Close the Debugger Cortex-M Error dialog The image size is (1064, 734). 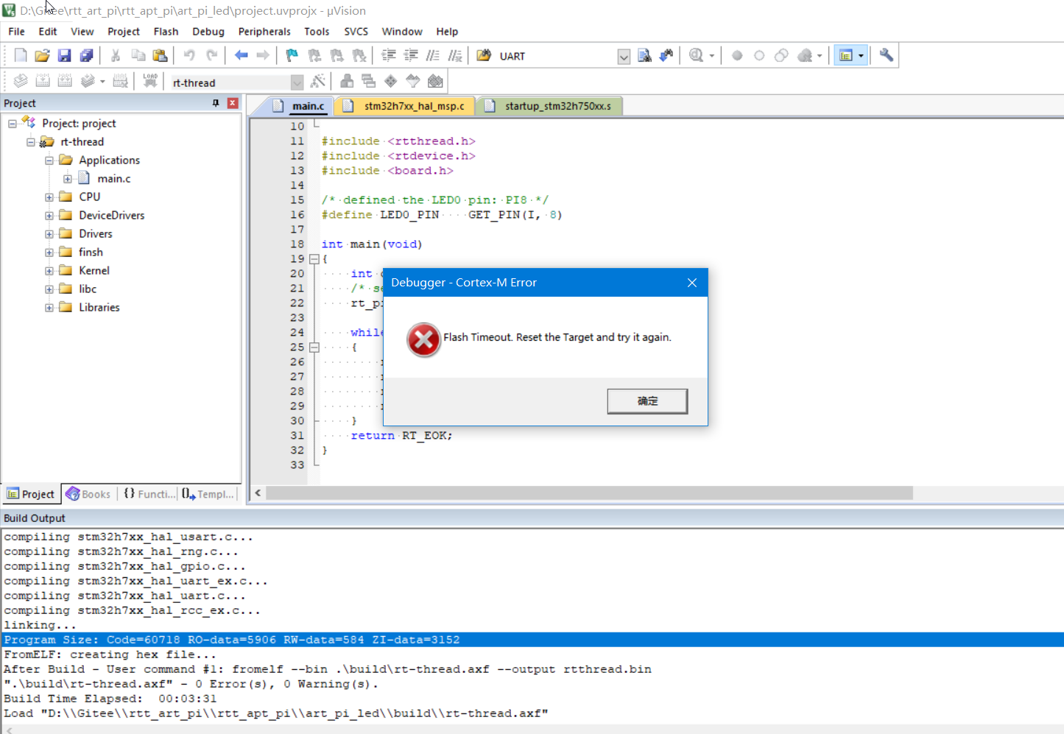coord(692,283)
